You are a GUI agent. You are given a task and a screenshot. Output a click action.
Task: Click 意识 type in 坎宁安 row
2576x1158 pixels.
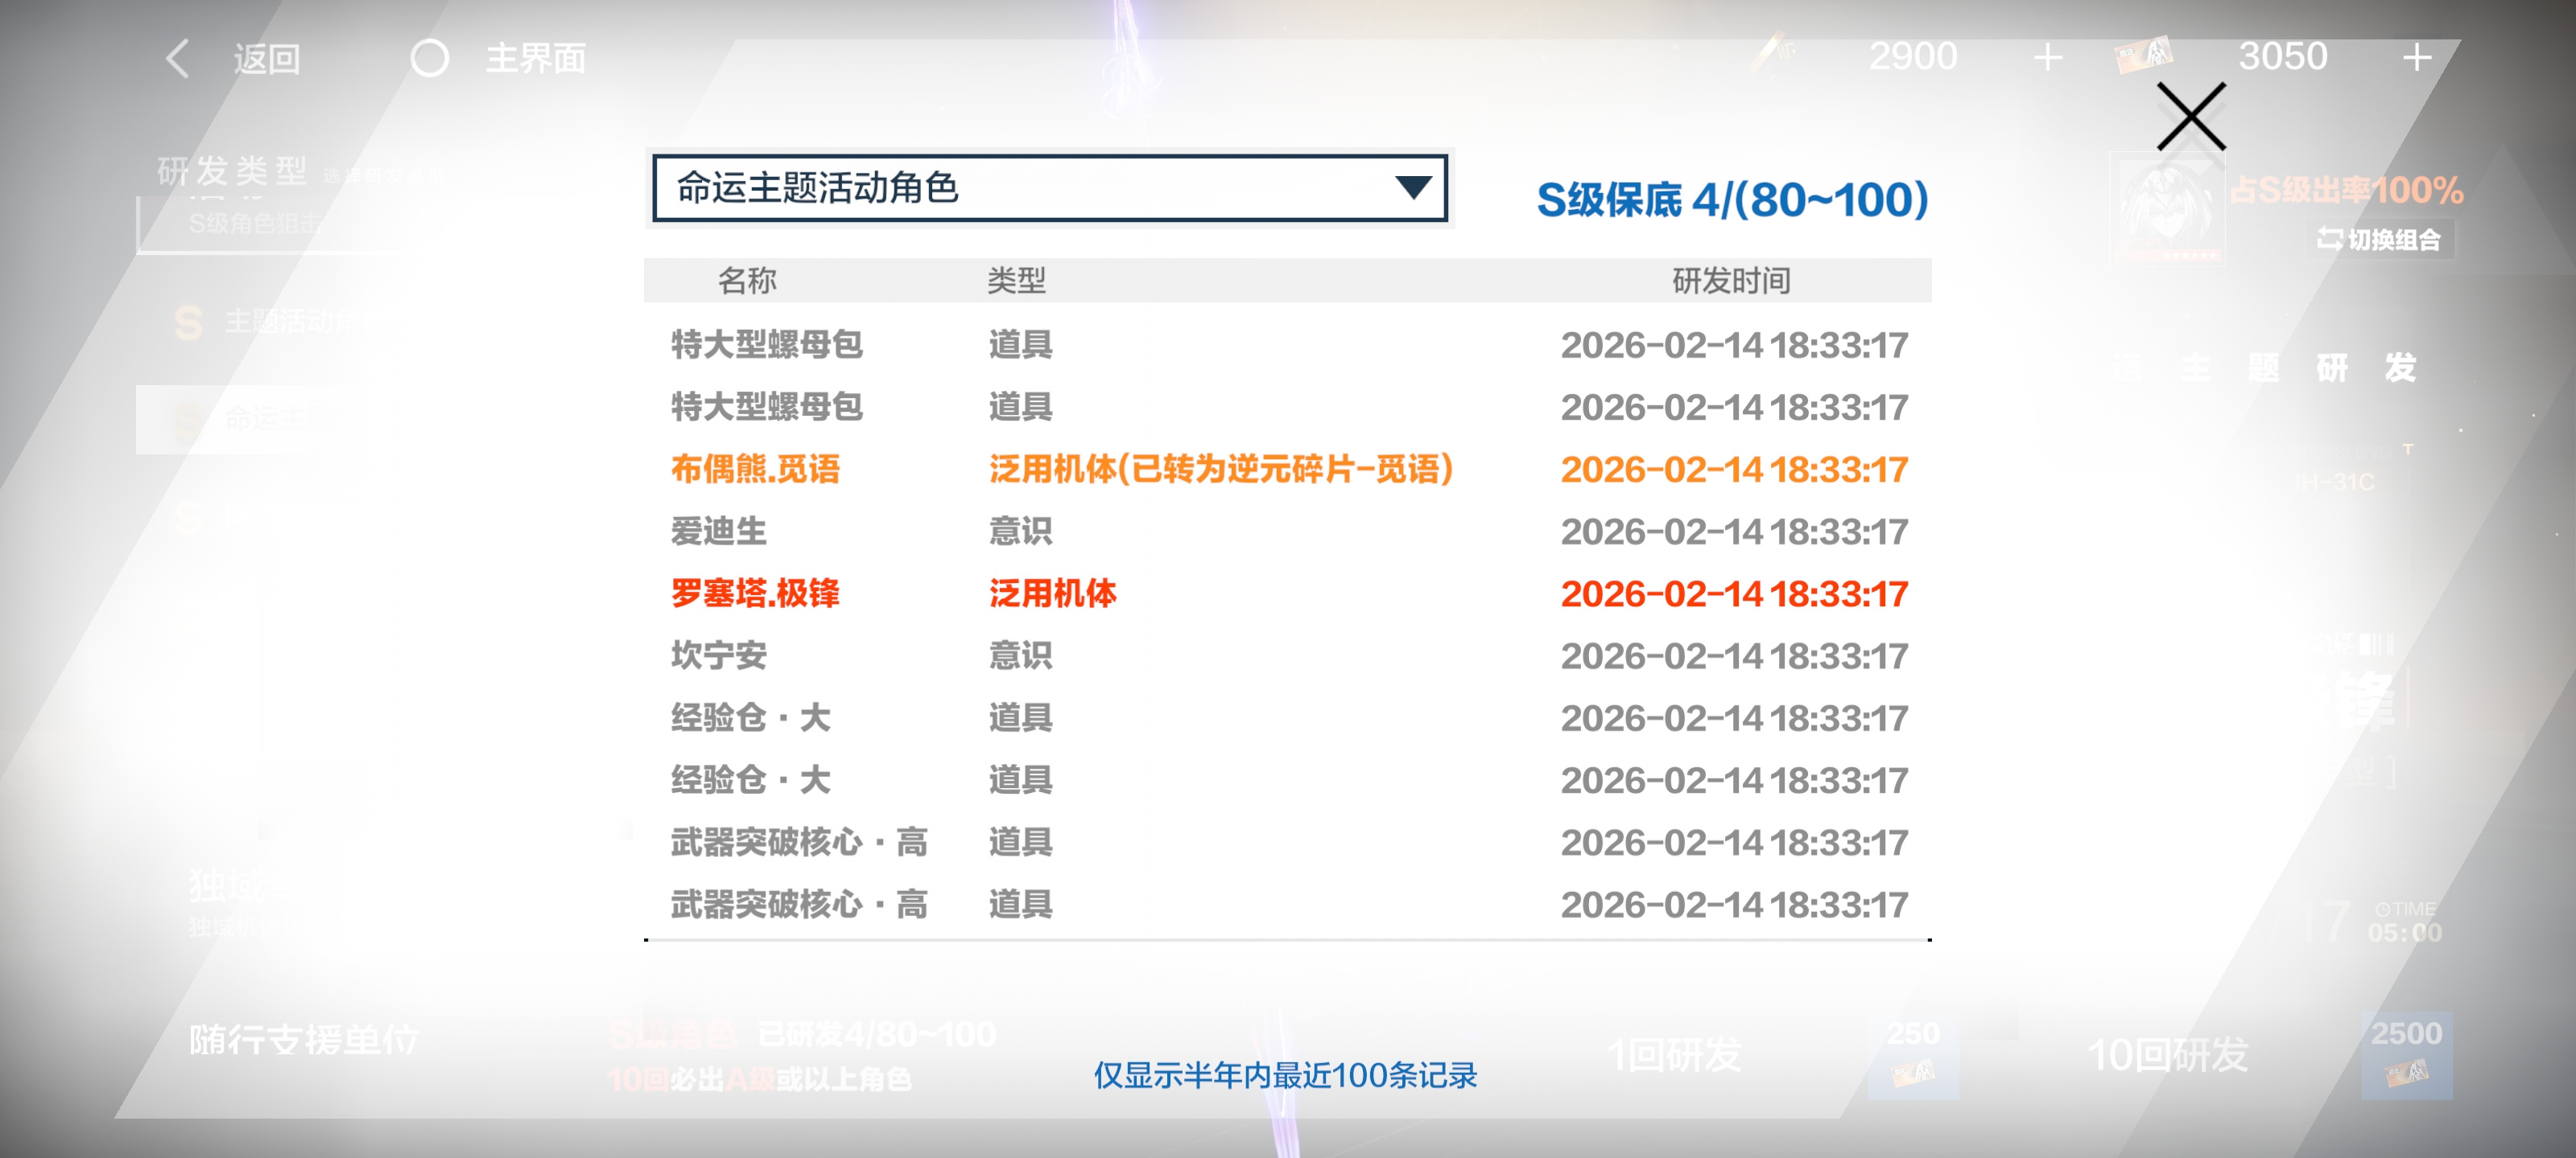(x=1020, y=655)
